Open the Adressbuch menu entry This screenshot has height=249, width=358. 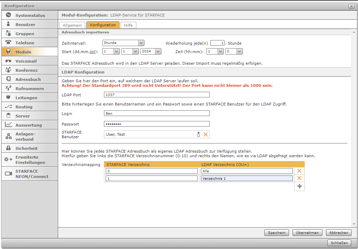click(30, 79)
